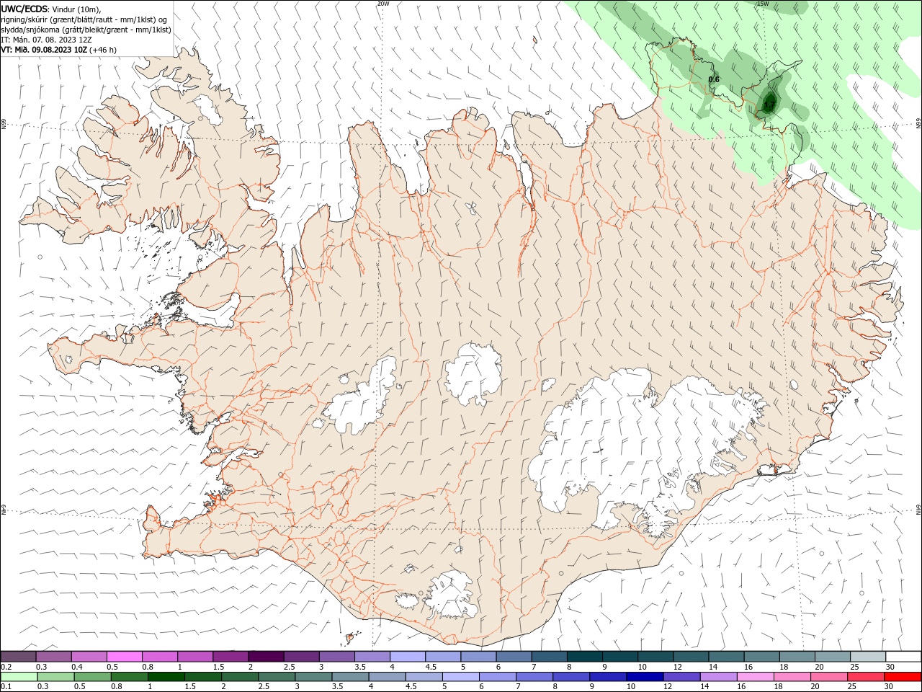
Task: Pick the snow scale swatch starting at 12
Action: (x=691, y=656)
